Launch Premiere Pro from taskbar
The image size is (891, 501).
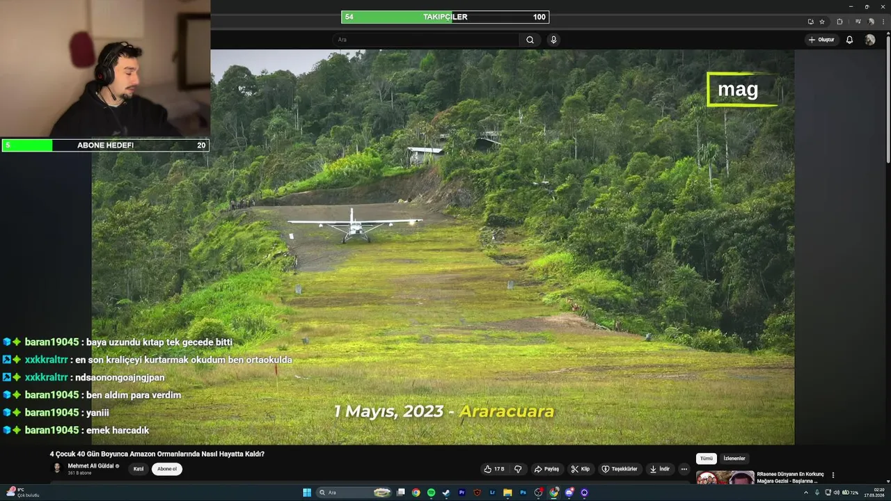462,493
